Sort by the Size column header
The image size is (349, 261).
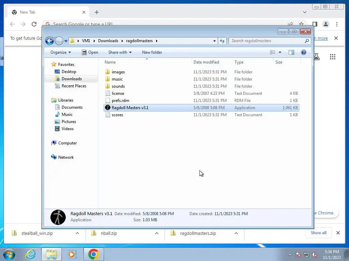coord(287,62)
